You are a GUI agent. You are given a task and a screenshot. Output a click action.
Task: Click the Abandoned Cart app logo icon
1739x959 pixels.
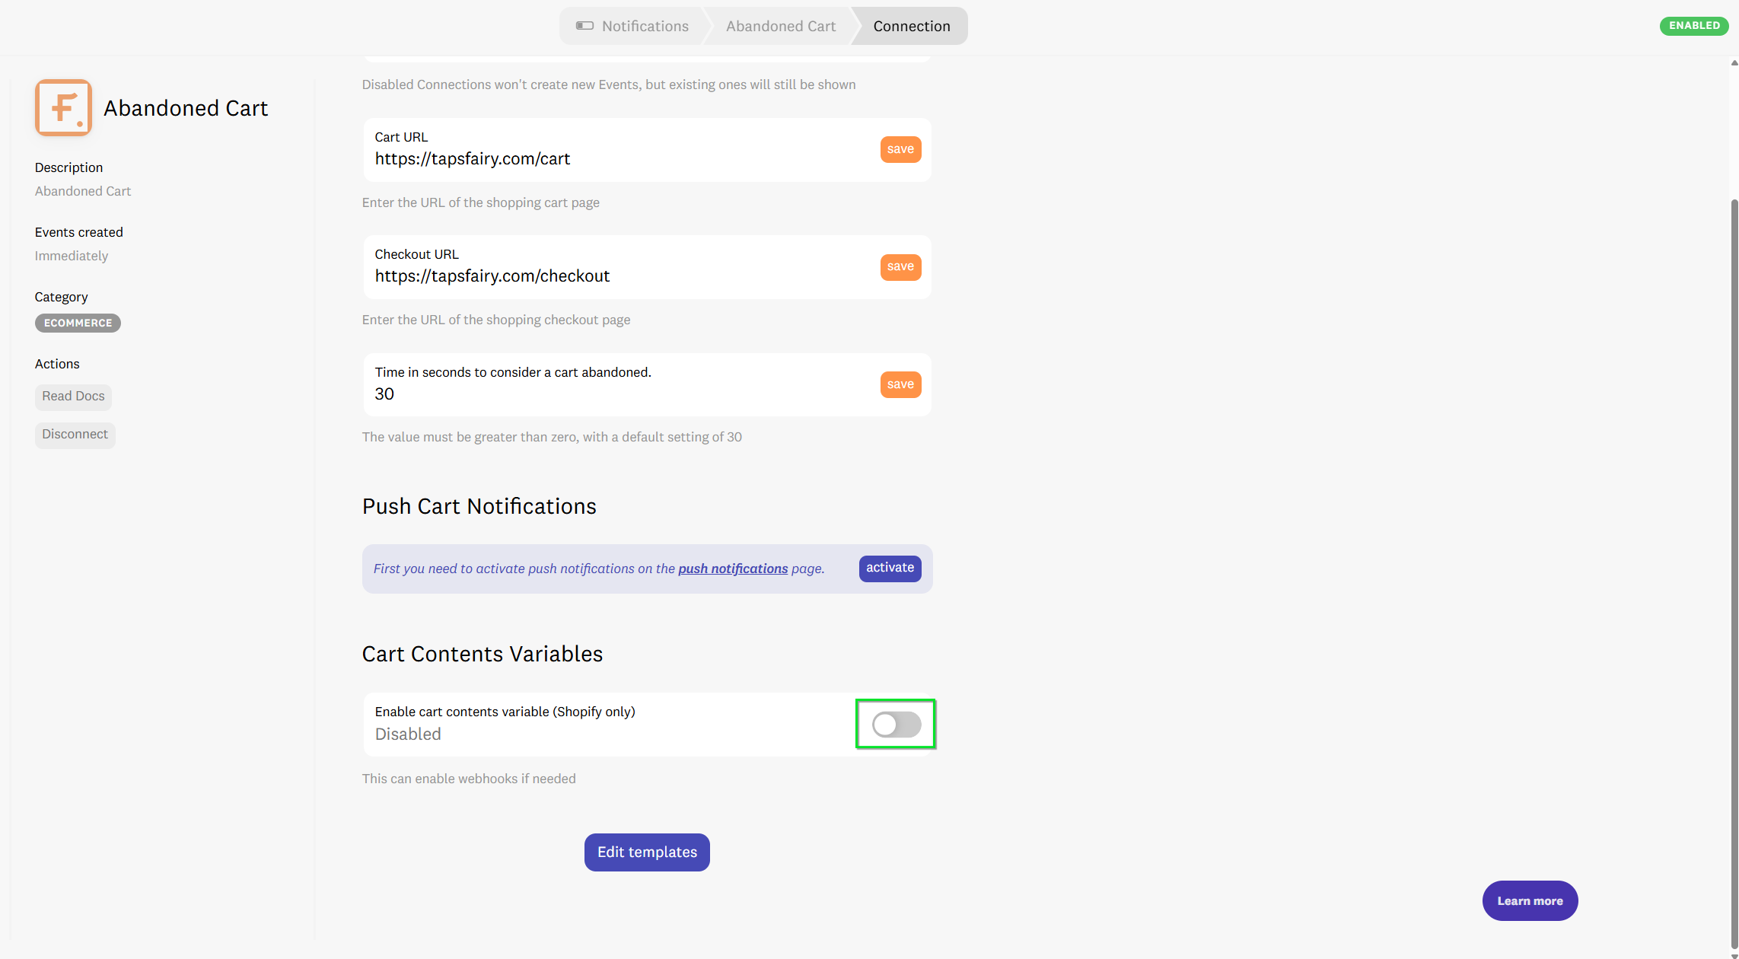(x=63, y=108)
